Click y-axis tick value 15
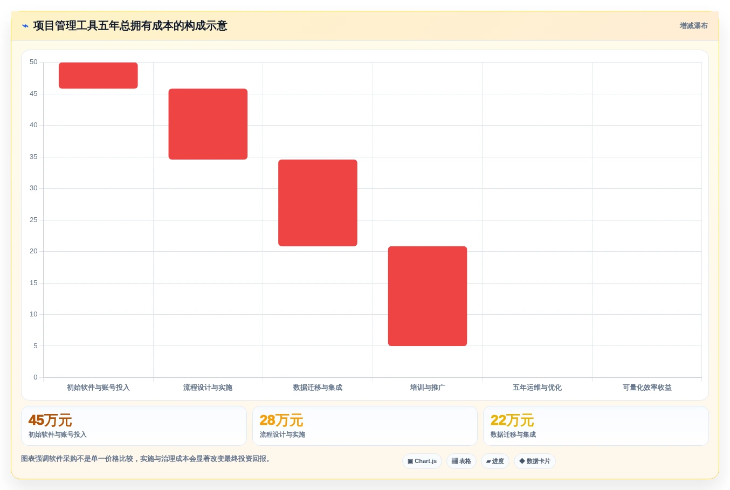 [x=33, y=283]
